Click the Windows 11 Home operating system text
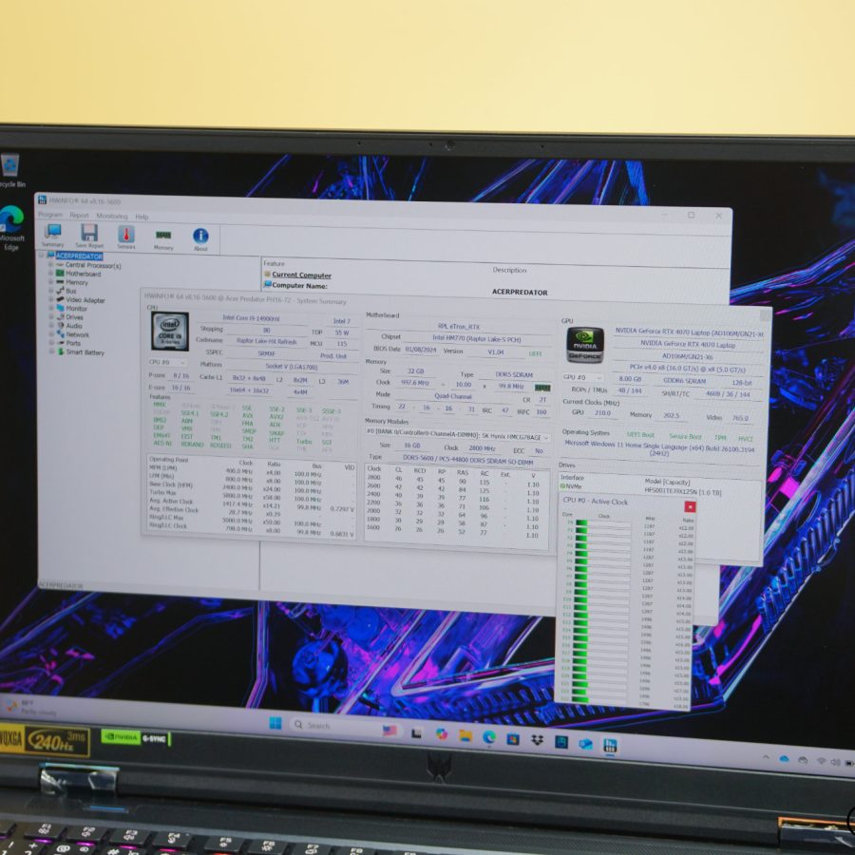Viewport: 855px width, 855px height. [659, 448]
